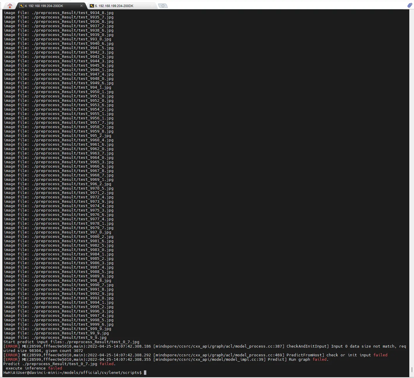Click the line test_994_1.jpg

point(57,87)
